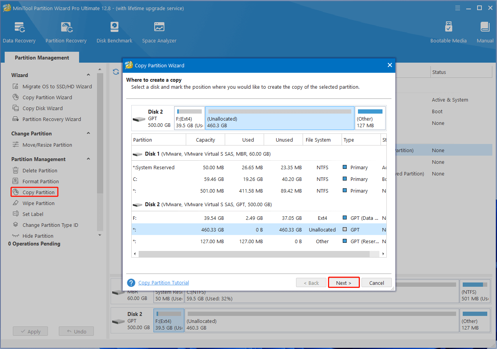Click Partition Recovery Wizard sidebar icon

pyautogui.click(x=16, y=119)
